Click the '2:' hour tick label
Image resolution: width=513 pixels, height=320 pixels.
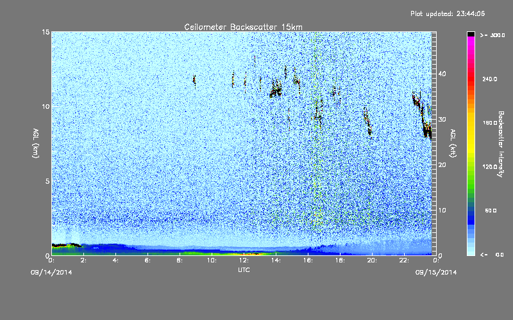point(83,260)
